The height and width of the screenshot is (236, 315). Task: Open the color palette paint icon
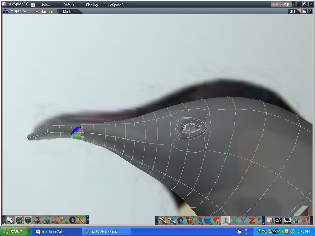coord(63,220)
